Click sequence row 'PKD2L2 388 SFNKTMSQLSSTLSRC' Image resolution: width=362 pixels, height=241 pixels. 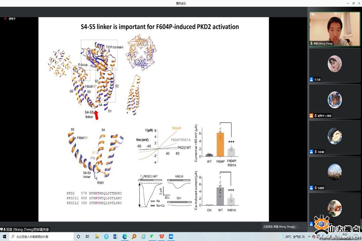94,203
